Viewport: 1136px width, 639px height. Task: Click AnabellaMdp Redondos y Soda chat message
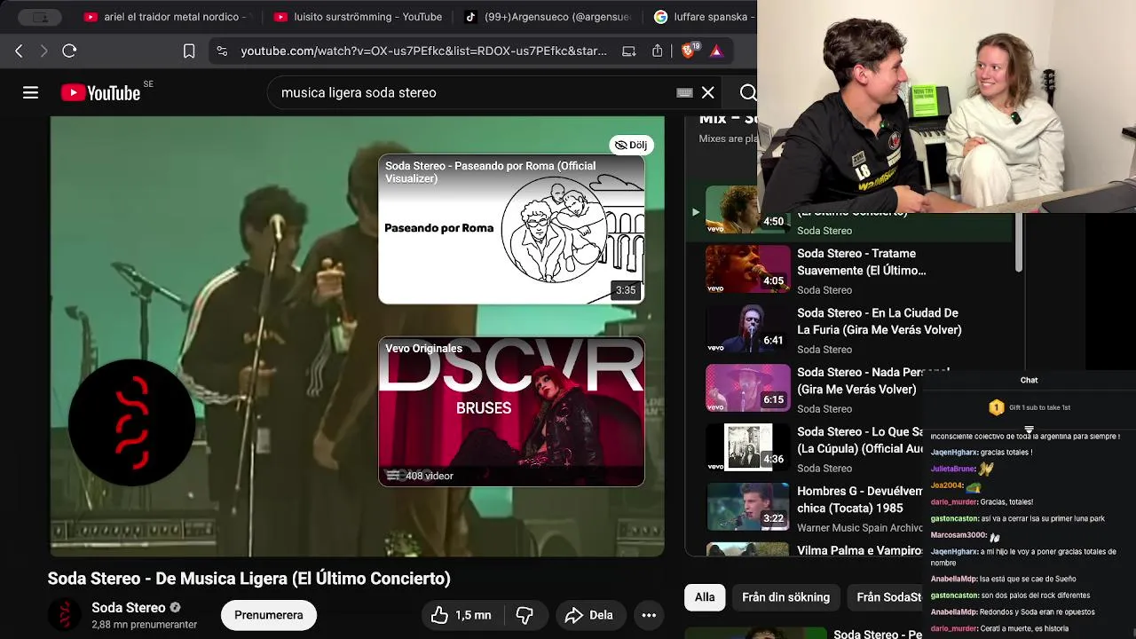pyautogui.click(x=1013, y=612)
